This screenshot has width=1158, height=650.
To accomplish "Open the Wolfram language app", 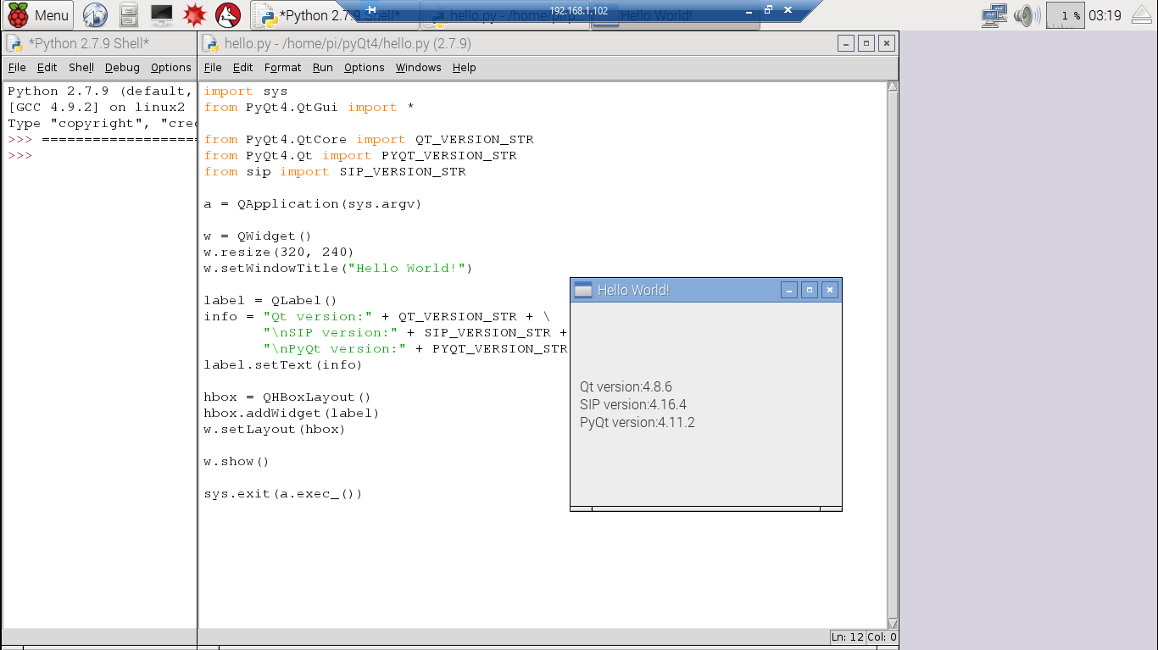I will (x=225, y=14).
